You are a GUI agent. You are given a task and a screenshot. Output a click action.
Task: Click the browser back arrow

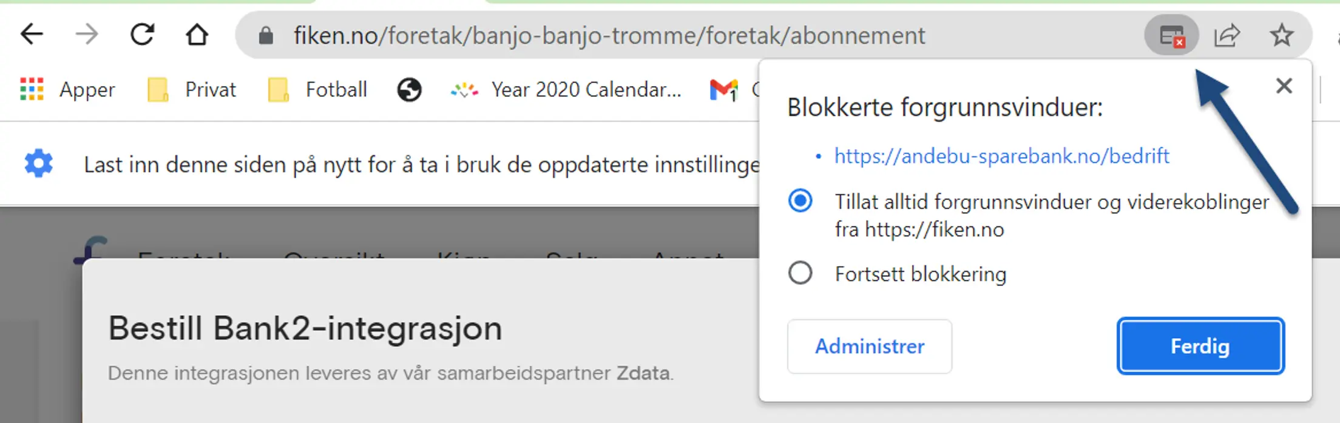(32, 35)
